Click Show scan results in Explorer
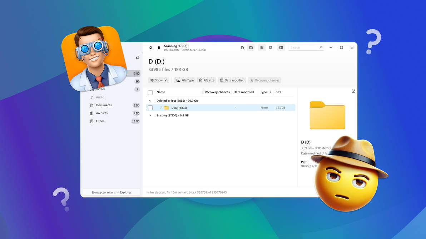The width and height of the screenshot is (426, 239). click(112, 192)
